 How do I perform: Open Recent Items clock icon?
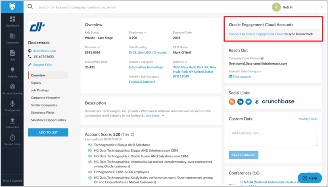[13, 138]
